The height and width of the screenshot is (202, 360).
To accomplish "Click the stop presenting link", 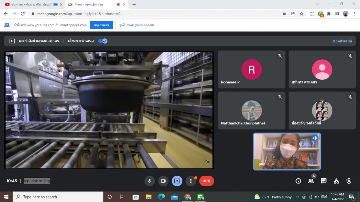I will (x=342, y=41).
